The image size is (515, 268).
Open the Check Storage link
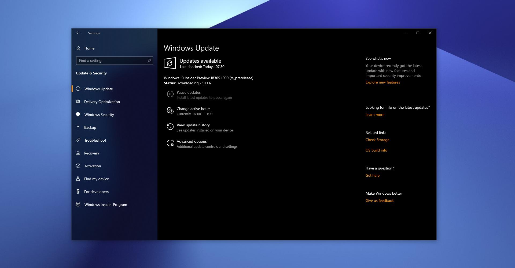click(x=377, y=140)
